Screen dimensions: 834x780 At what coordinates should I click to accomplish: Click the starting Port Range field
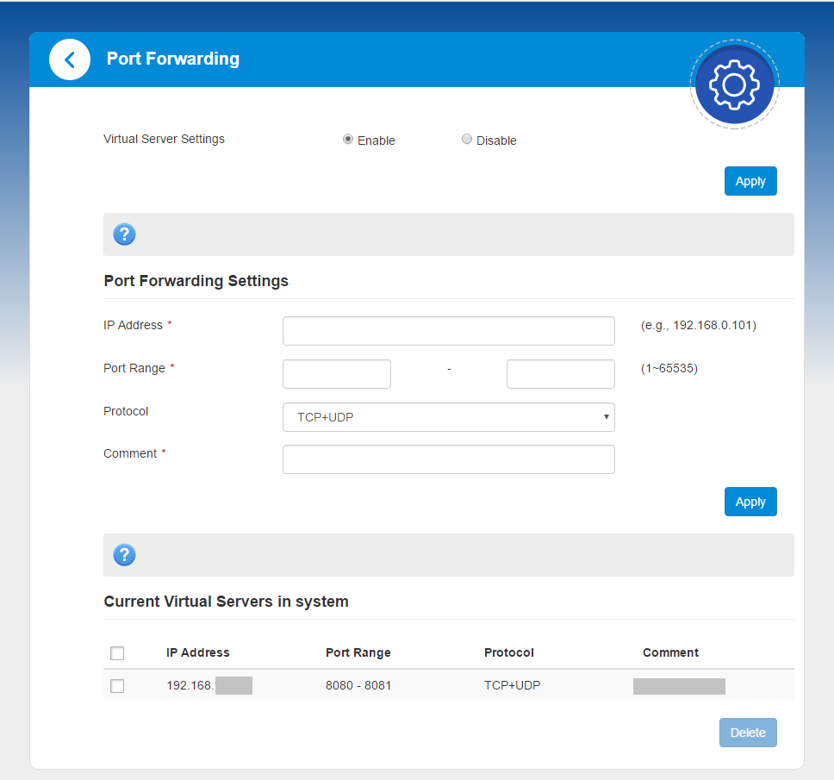pos(337,374)
